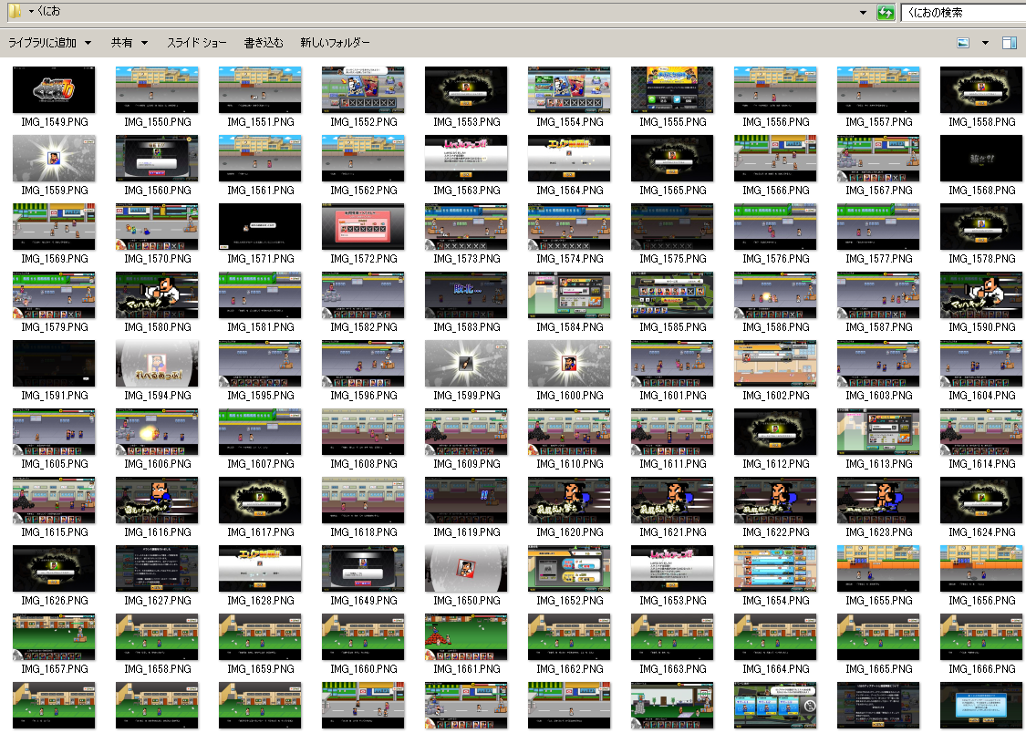Click the file name IMG_1564.PNG
The height and width of the screenshot is (733, 1026).
[x=570, y=191]
